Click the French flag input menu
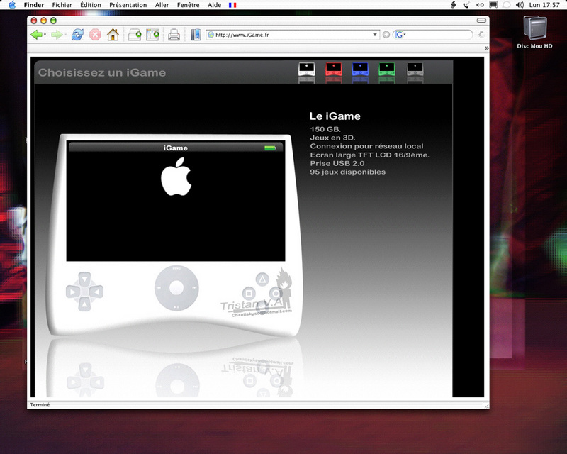Image resolution: width=567 pixels, height=454 pixels. pyautogui.click(x=232, y=5)
